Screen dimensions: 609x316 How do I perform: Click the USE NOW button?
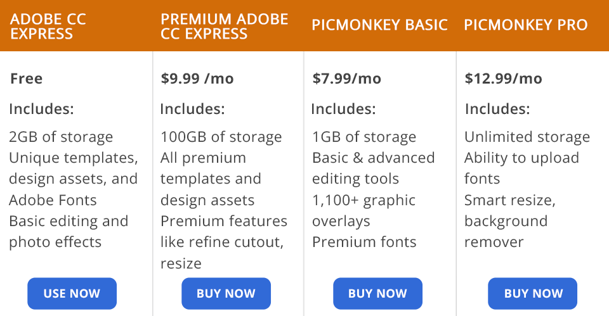[72, 293]
